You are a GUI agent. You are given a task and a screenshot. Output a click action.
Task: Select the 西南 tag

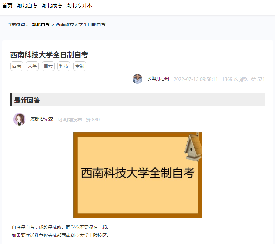point(17,66)
